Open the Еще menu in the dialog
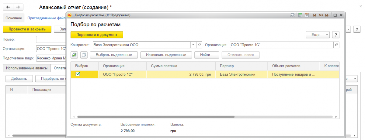Image resolution: width=365 pixels, height=140 pixels. (318, 35)
